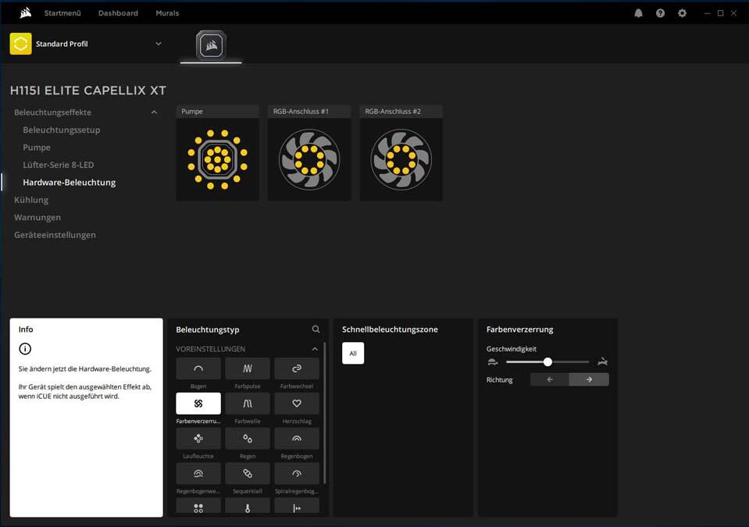This screenshot has height=527, width=749.
Task: Apply the Regen raindrop preset
Action: (x=248, y=438)
